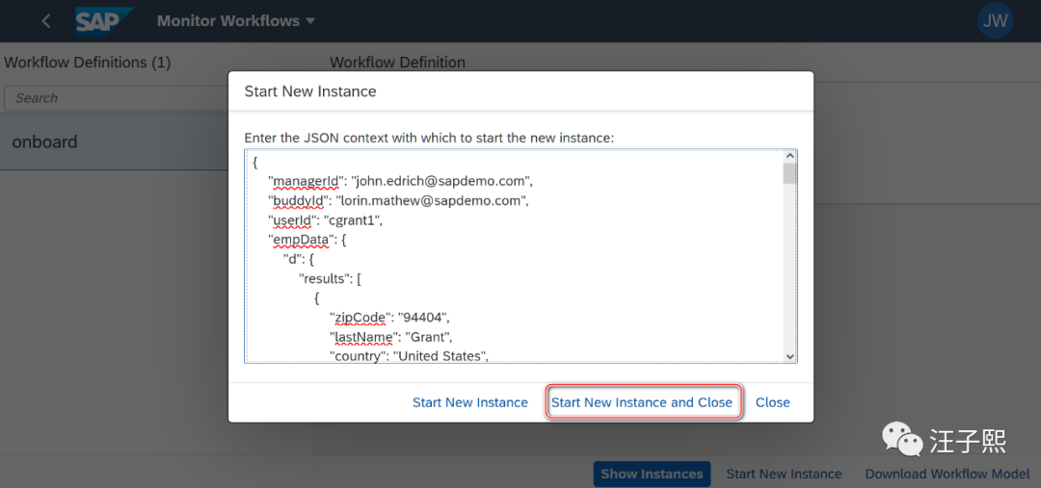Click the Start New Instance dialog title
The height and width of the screenshot is (488, 1041).
point(310,91)
